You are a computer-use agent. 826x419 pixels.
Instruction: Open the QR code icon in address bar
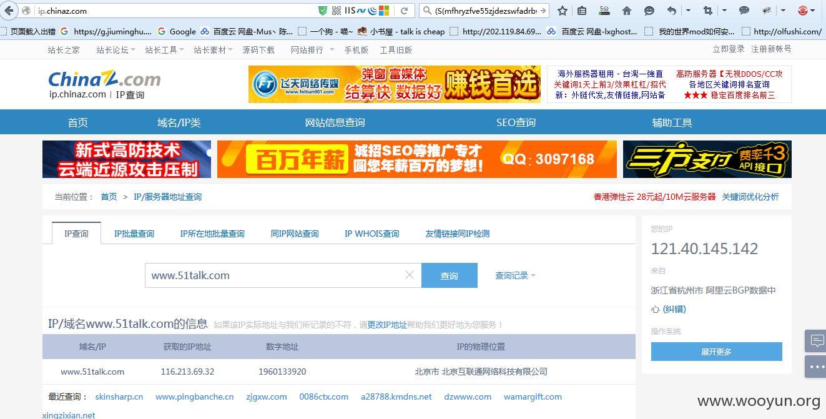(337, 11)
